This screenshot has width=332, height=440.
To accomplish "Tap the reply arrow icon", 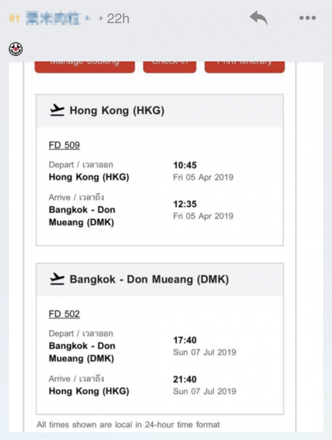I will click(259, 18).
